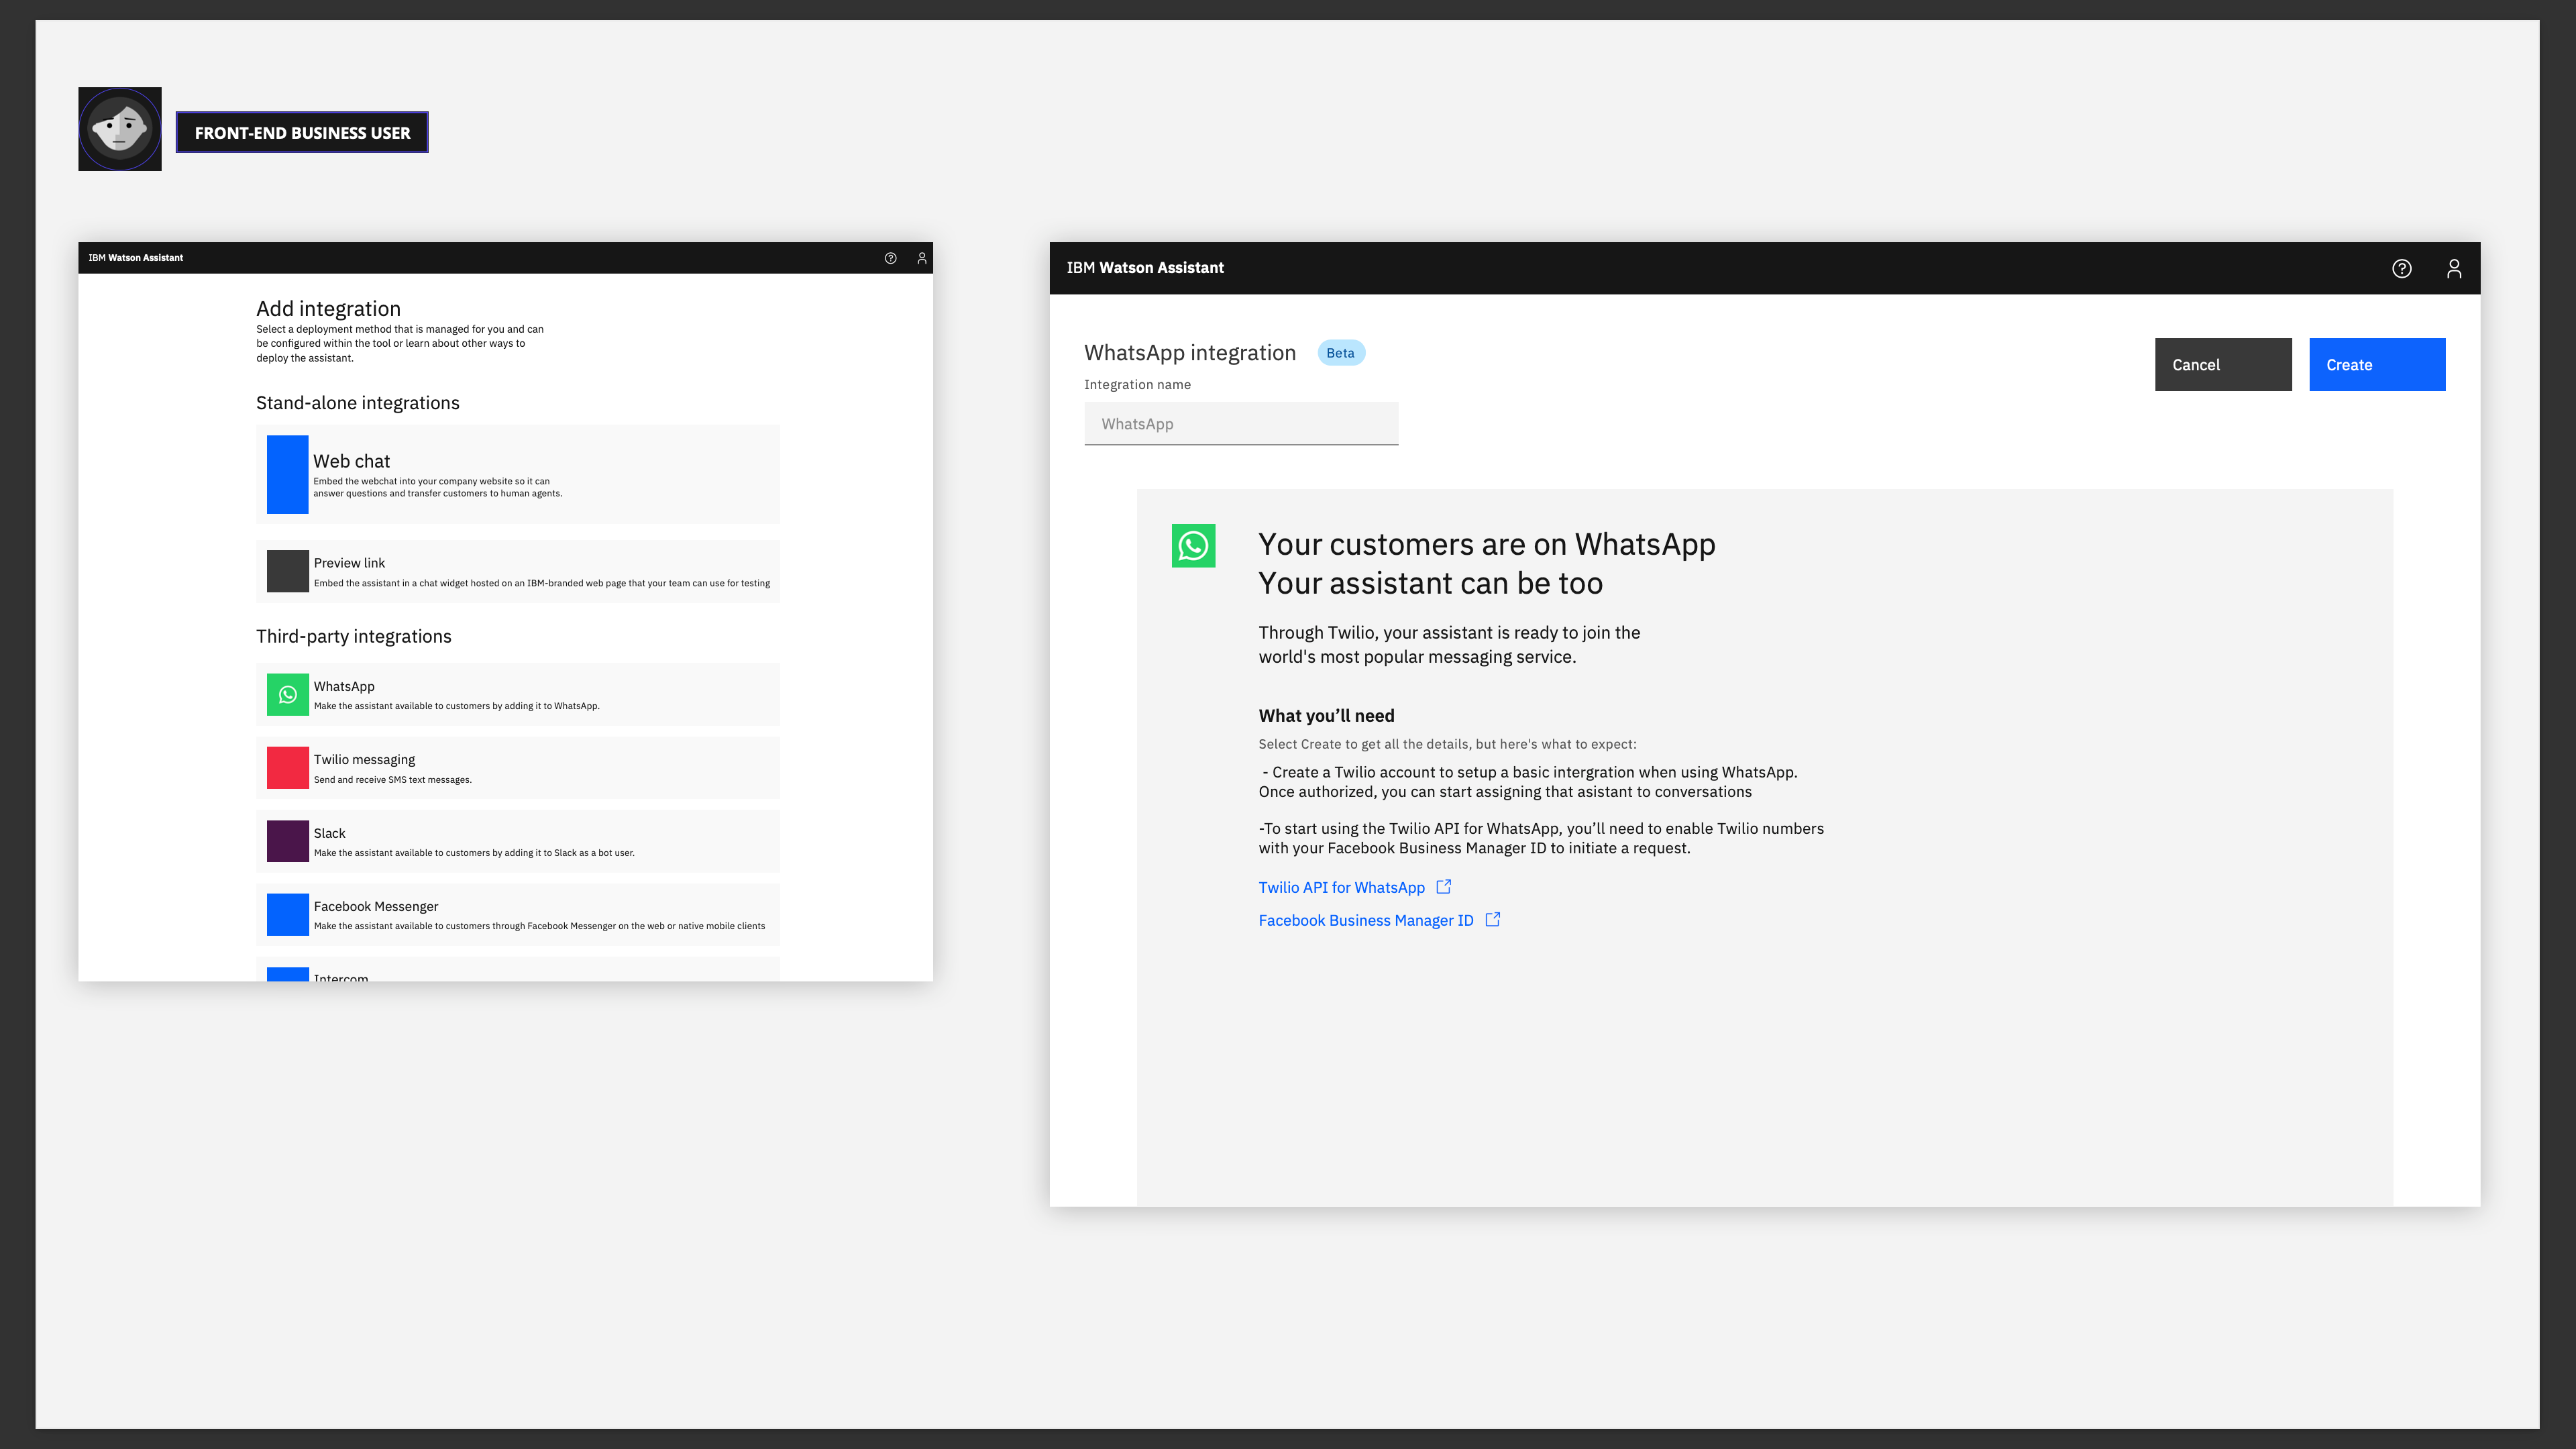Select the Slack integration row title

[x=329, y=833]
